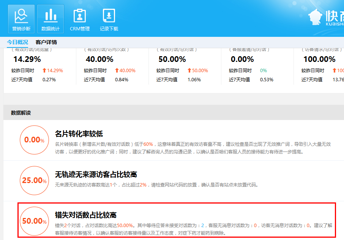This screenshot has width=344, height=240.
Task: Click the red up arrow beside 40.00% change
Action: pyautogui.click(x=117, y=71)
